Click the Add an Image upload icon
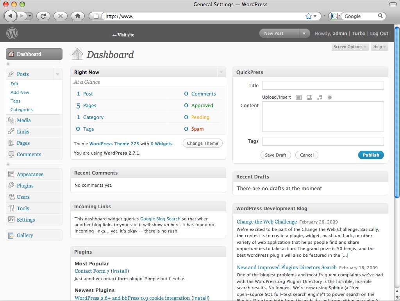Viewport: 400px width, 301px height. [299, 97]
